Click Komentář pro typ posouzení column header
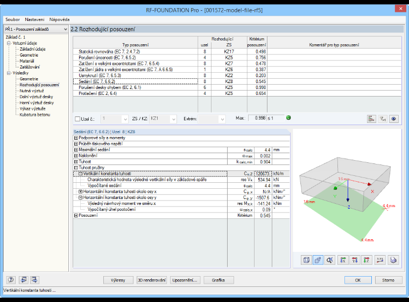This screenshot has width=409, height=302. click(x=334, y=45)
